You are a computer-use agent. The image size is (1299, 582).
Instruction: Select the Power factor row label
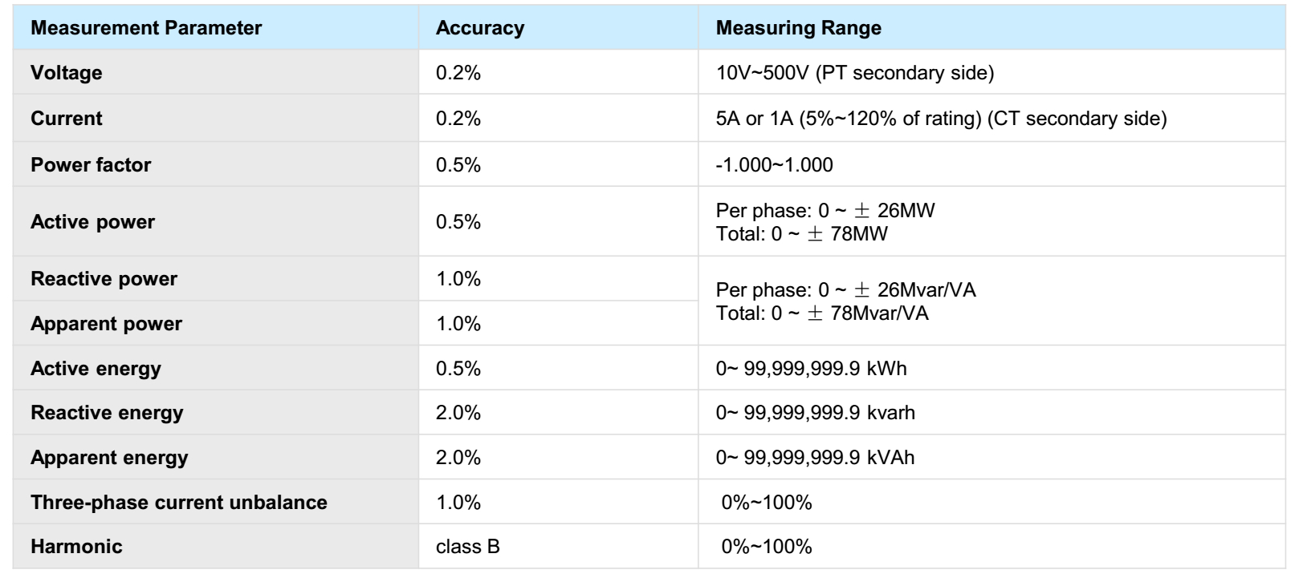point(91,165)
